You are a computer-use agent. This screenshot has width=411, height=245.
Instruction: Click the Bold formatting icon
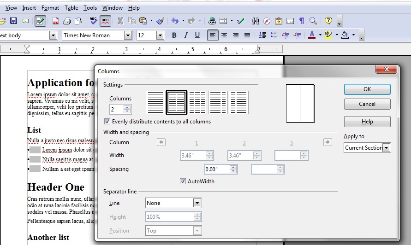(x=174, y=35)
